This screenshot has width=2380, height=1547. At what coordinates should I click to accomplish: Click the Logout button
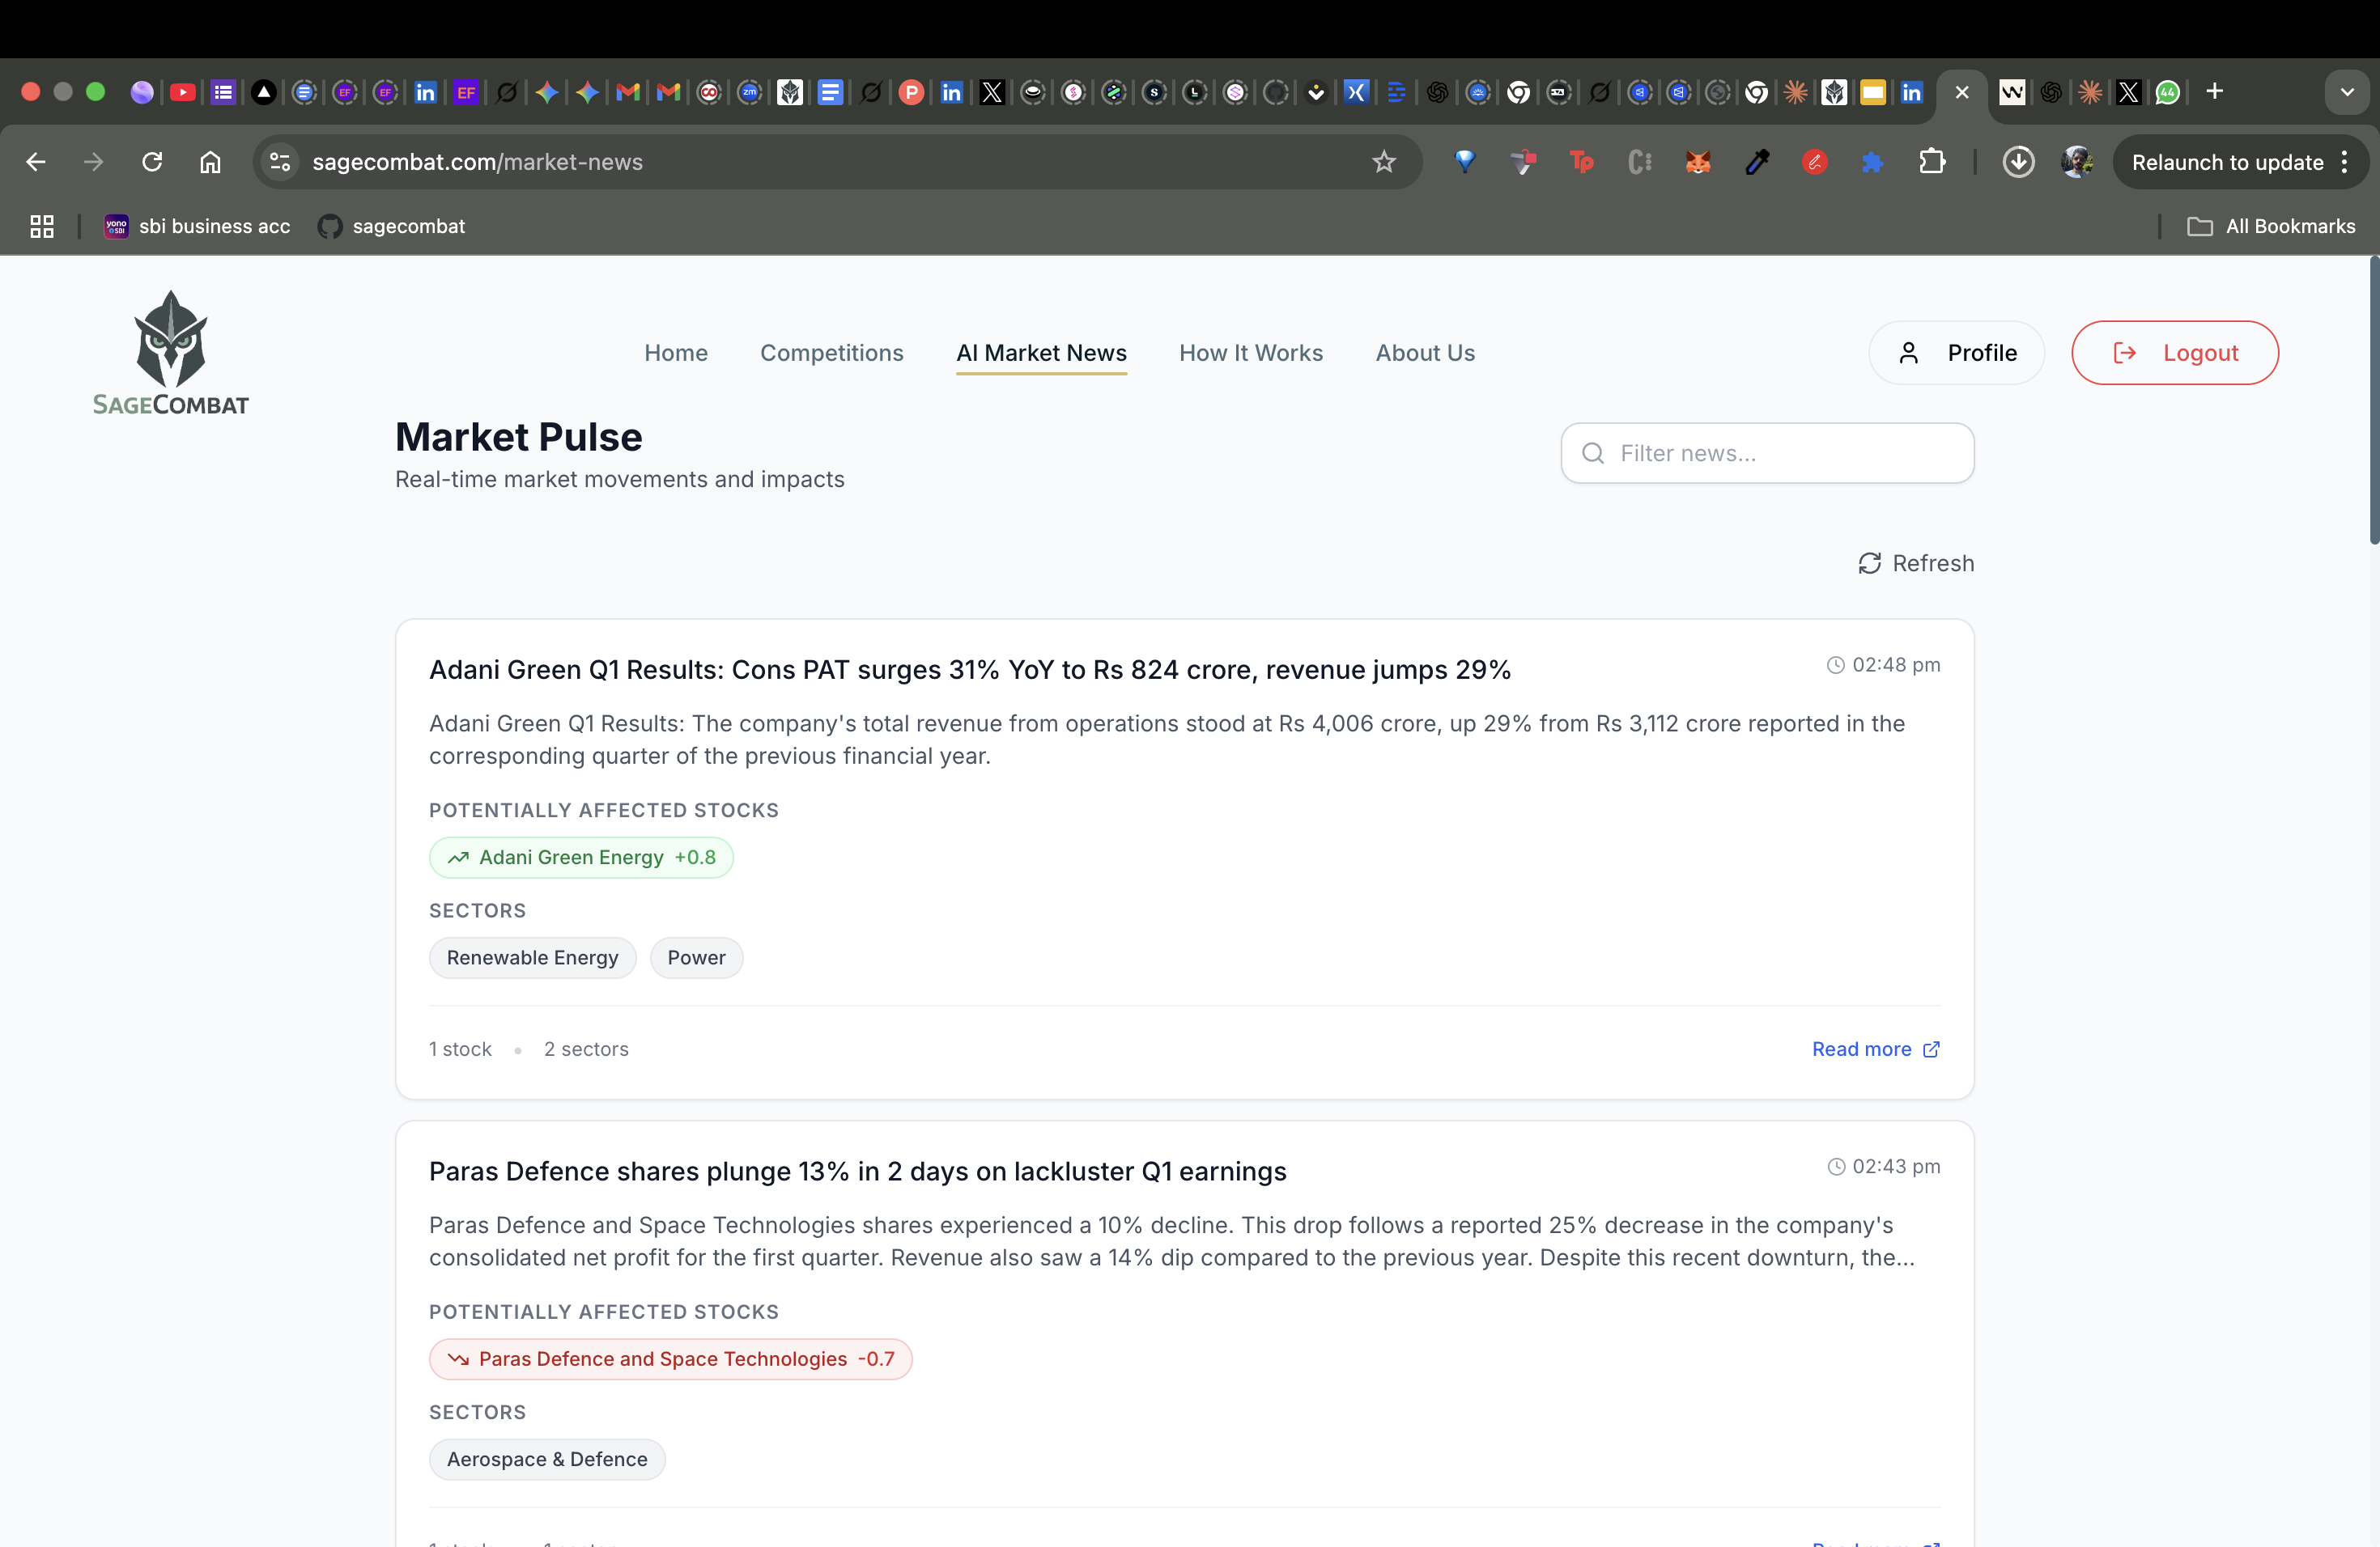point(2174,353)
